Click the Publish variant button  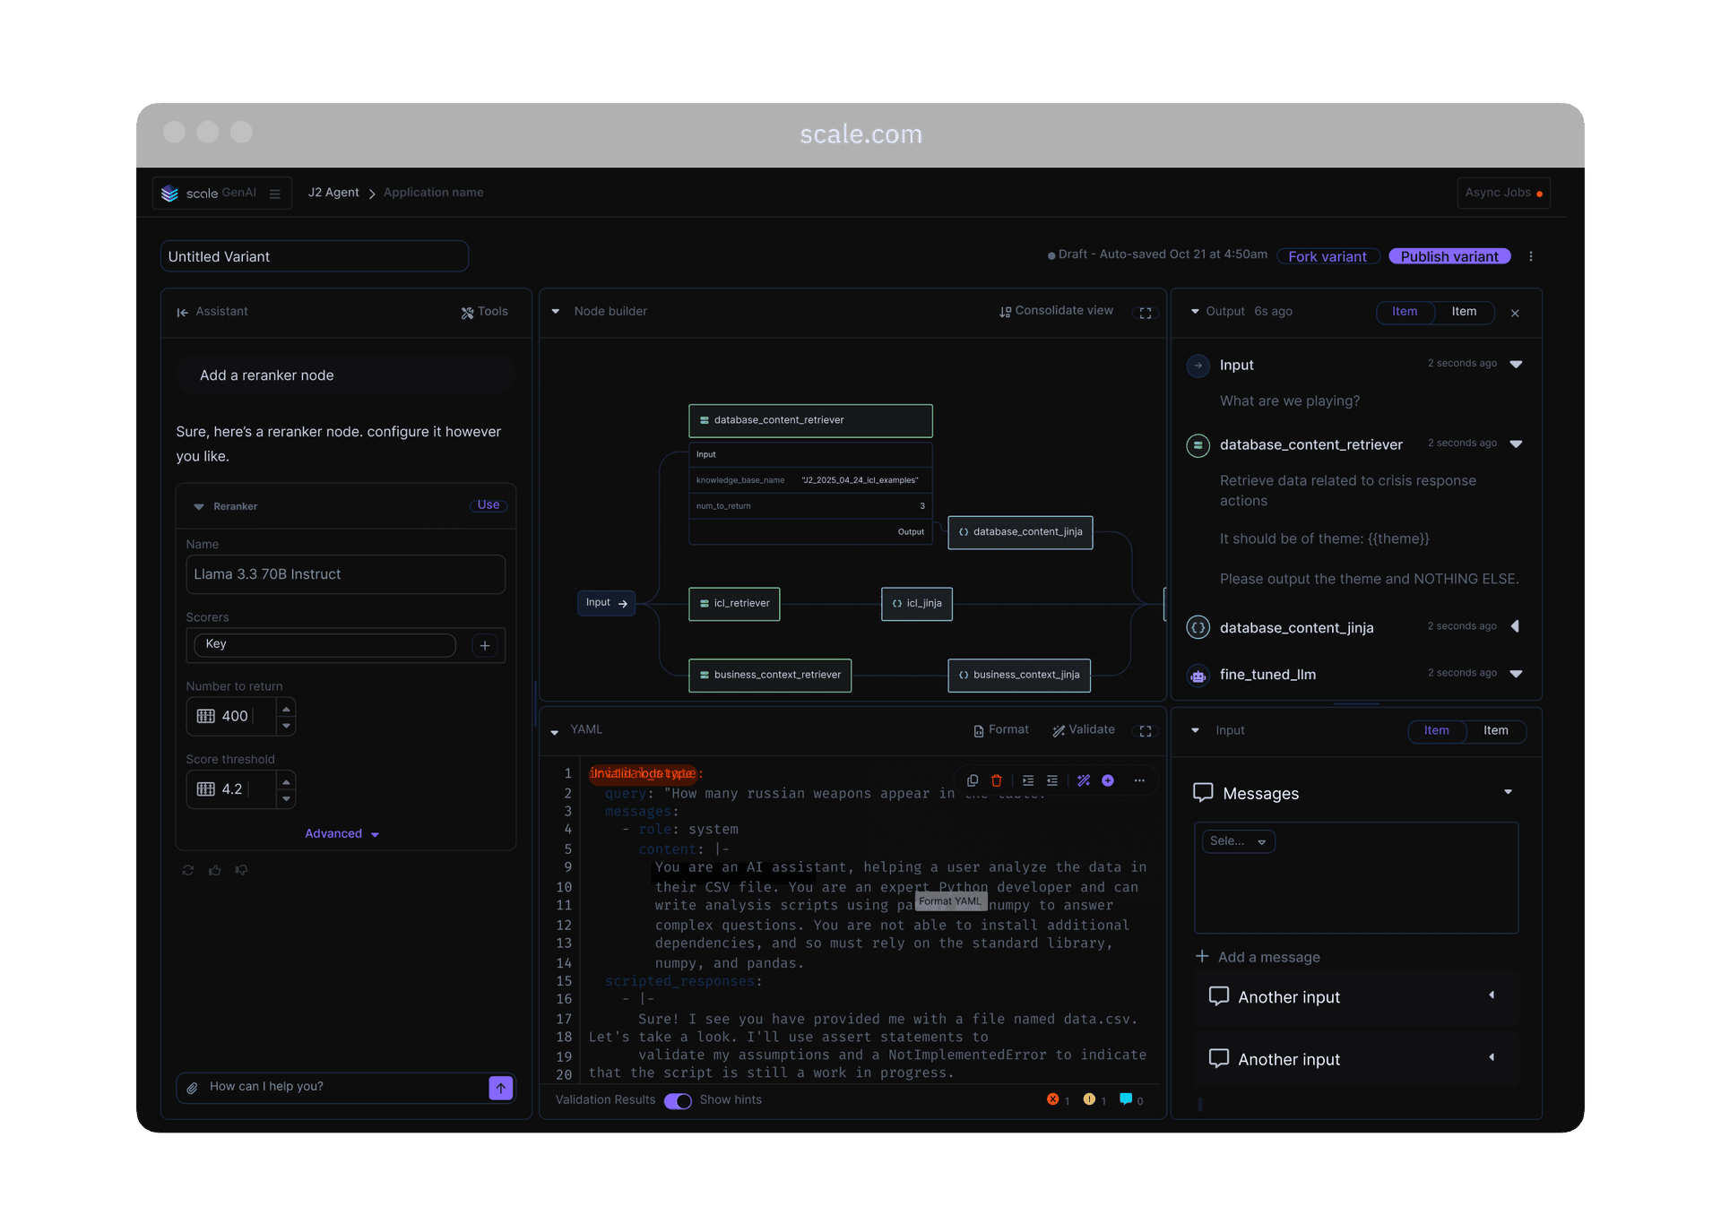[1449, 256]
